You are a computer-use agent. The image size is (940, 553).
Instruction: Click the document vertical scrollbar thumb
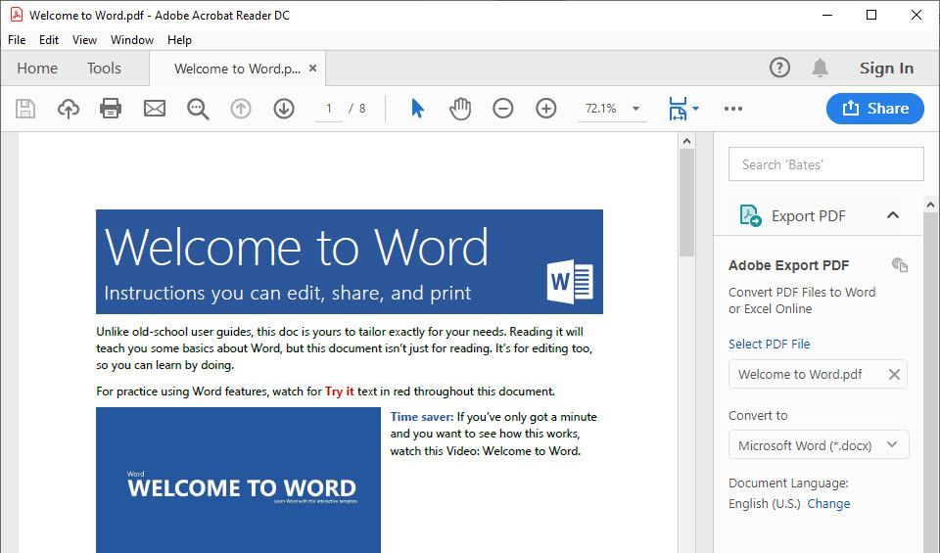[687, 203]
